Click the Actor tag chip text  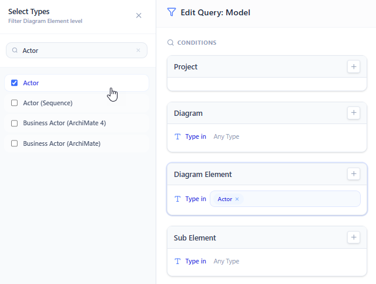(x=224, y=199)
